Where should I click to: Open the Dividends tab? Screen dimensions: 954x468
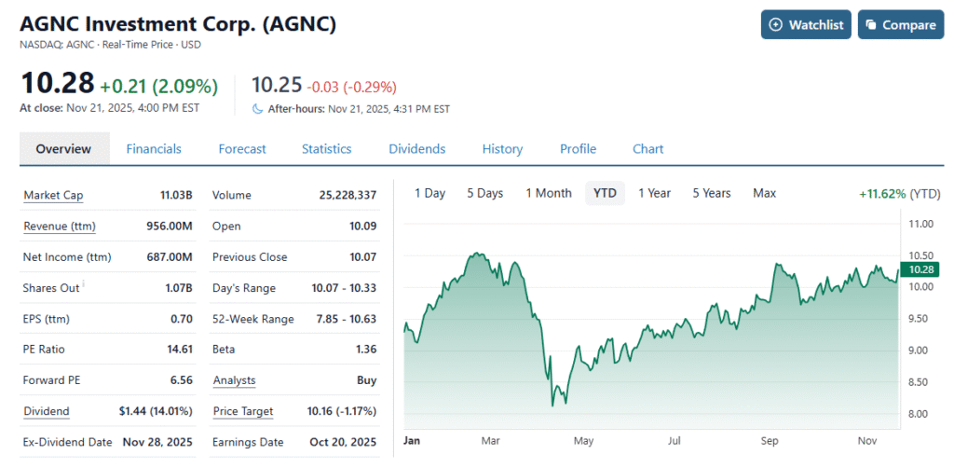coord(416,149)
